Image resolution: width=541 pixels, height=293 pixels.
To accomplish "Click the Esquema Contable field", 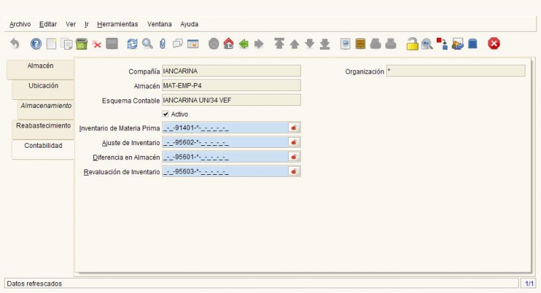I will 231,100.
